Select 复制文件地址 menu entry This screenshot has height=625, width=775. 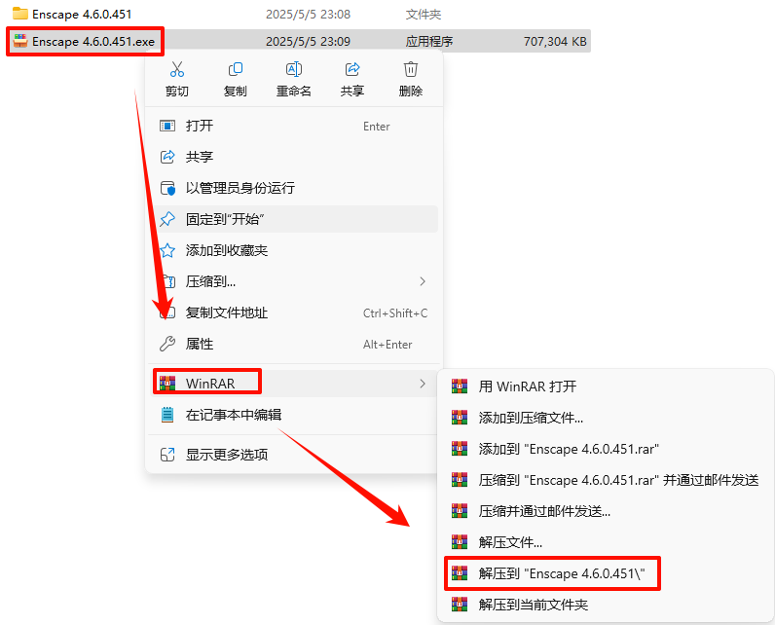coord(294,312)
